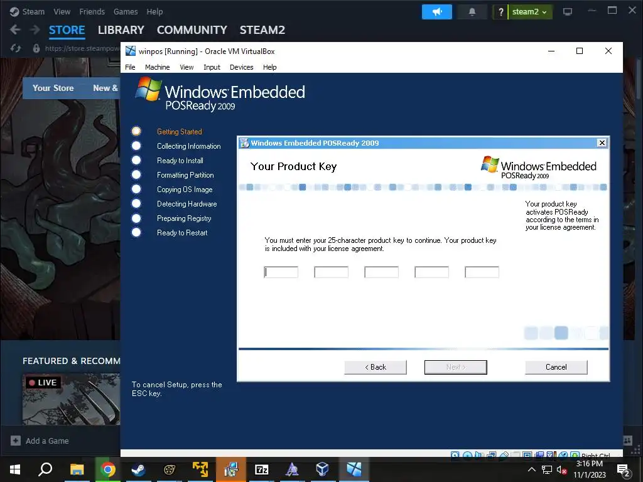Cancel the POSReady setup
This screenshot has height=482, width=643.
click(x=556, y=367)
